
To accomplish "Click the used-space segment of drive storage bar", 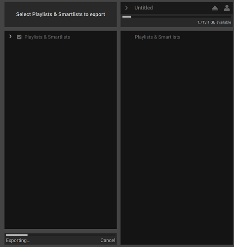I will pos(127,17).
